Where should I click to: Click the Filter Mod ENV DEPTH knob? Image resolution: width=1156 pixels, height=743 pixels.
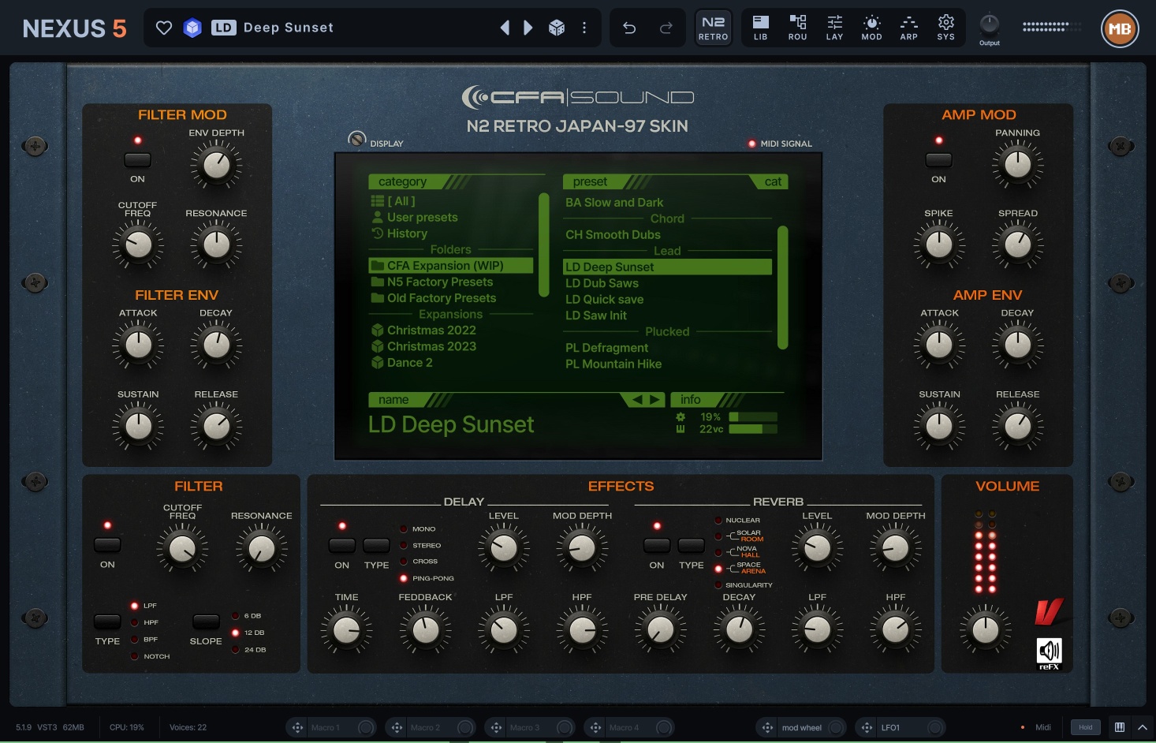pyautogui.click(x=217, y=166)
